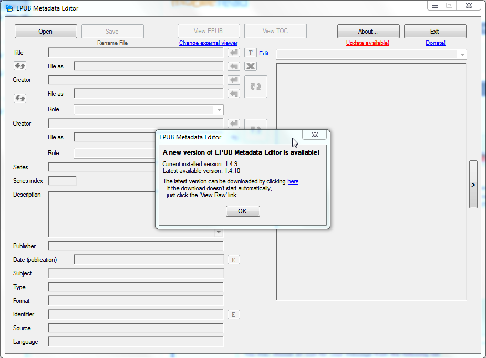Focus the Identifier input field
This screenshot has width=486, height=358.
pos(136,314)
